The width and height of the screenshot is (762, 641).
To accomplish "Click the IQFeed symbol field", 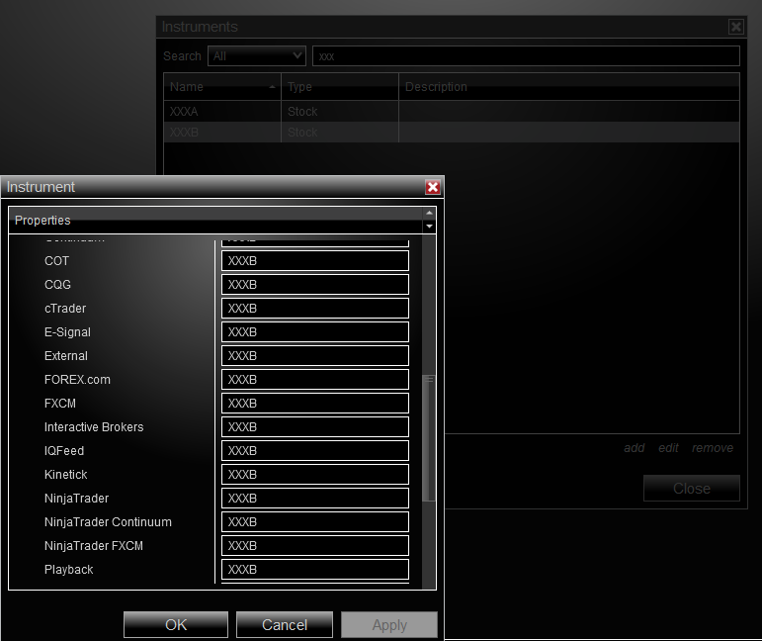I will (315, 451).
